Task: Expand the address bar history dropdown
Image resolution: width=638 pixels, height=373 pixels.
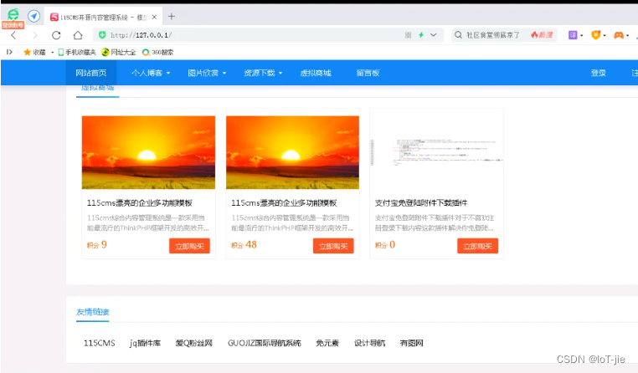Action: click(434, 35)
